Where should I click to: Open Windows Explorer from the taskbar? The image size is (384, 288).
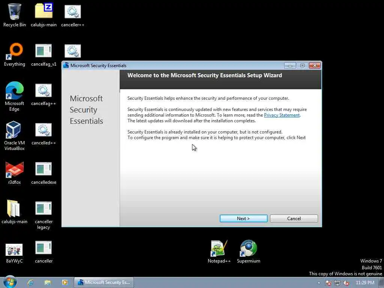pos(48,282)
